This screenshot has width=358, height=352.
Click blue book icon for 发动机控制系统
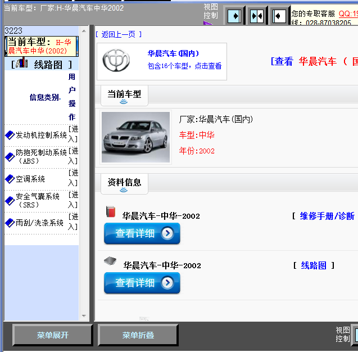pos(10,135)
